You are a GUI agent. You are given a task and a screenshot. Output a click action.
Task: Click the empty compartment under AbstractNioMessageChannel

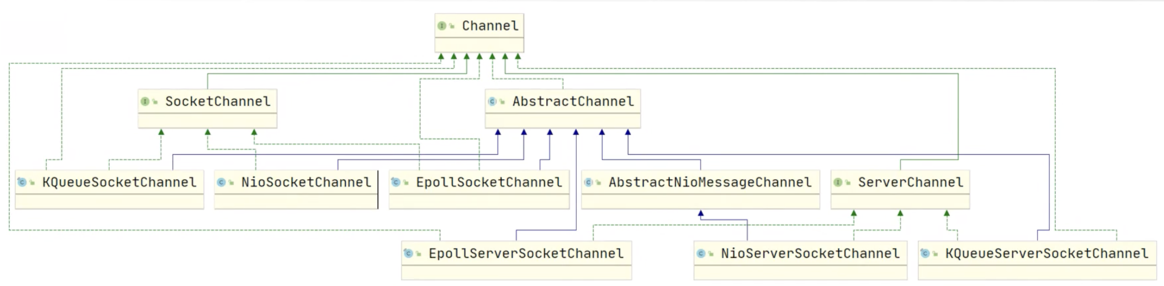[700, 201]
